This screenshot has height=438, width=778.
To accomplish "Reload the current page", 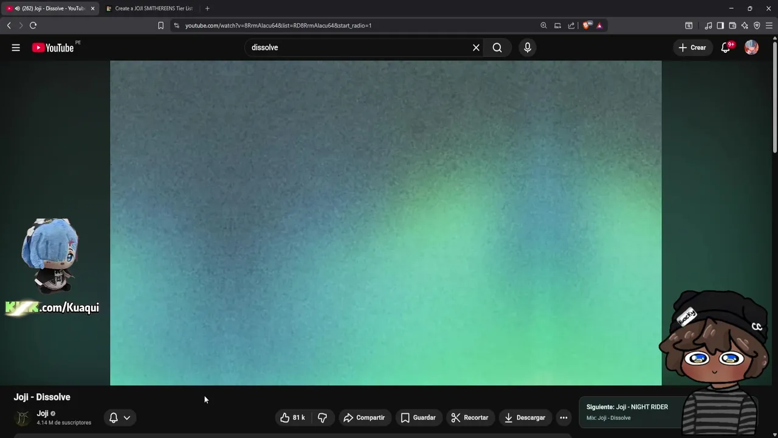I will [33, 25].
